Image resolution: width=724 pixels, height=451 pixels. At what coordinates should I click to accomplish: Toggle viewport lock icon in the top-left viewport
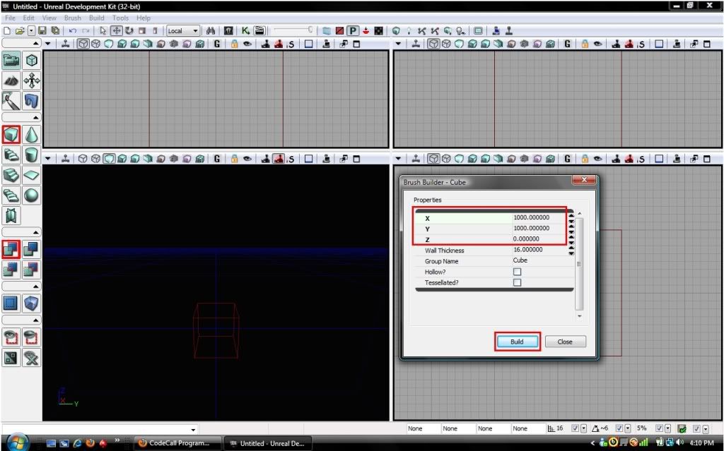tap(235, 44)
